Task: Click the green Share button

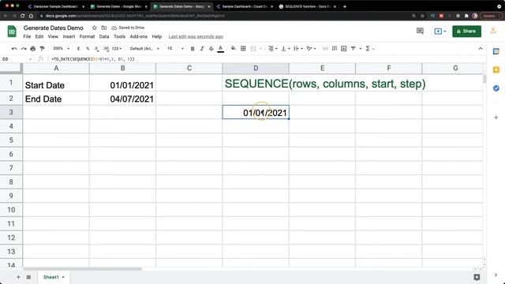Action: point(466,32)
